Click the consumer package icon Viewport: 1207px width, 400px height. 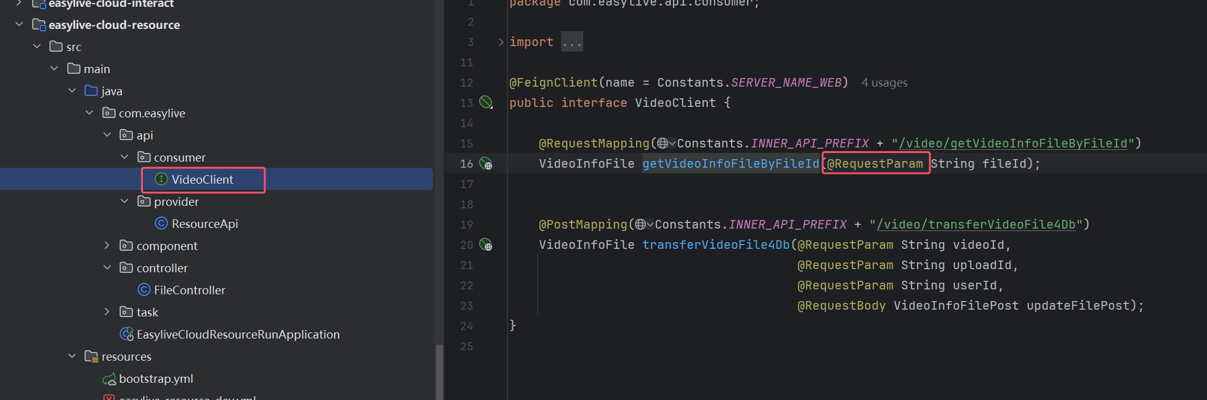tap(144, 157)
